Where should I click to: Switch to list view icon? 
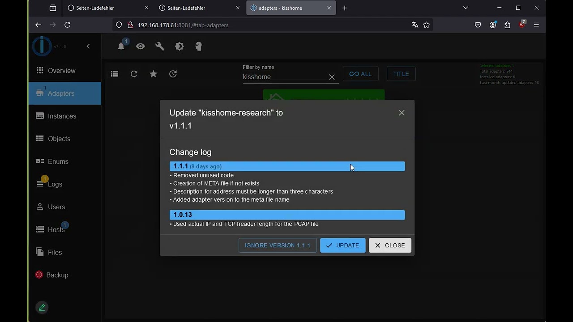[x=115, y=74]
